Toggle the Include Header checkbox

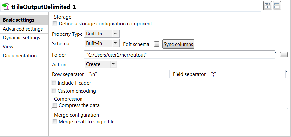[x=54, y=83]
